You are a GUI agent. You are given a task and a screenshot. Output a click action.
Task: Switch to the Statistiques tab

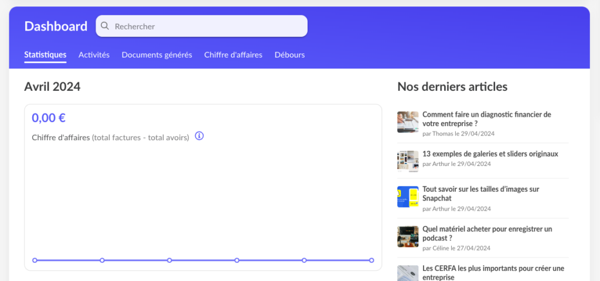click(45, 55)
